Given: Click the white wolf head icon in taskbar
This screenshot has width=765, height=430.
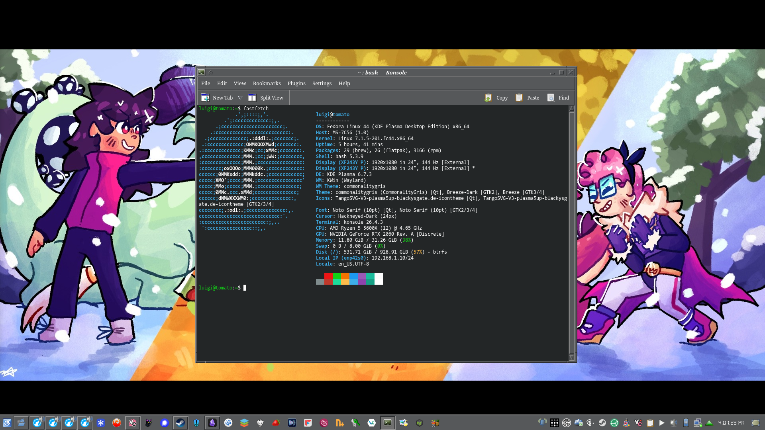Looking at the screenshot, I should [x=260, y=423].
